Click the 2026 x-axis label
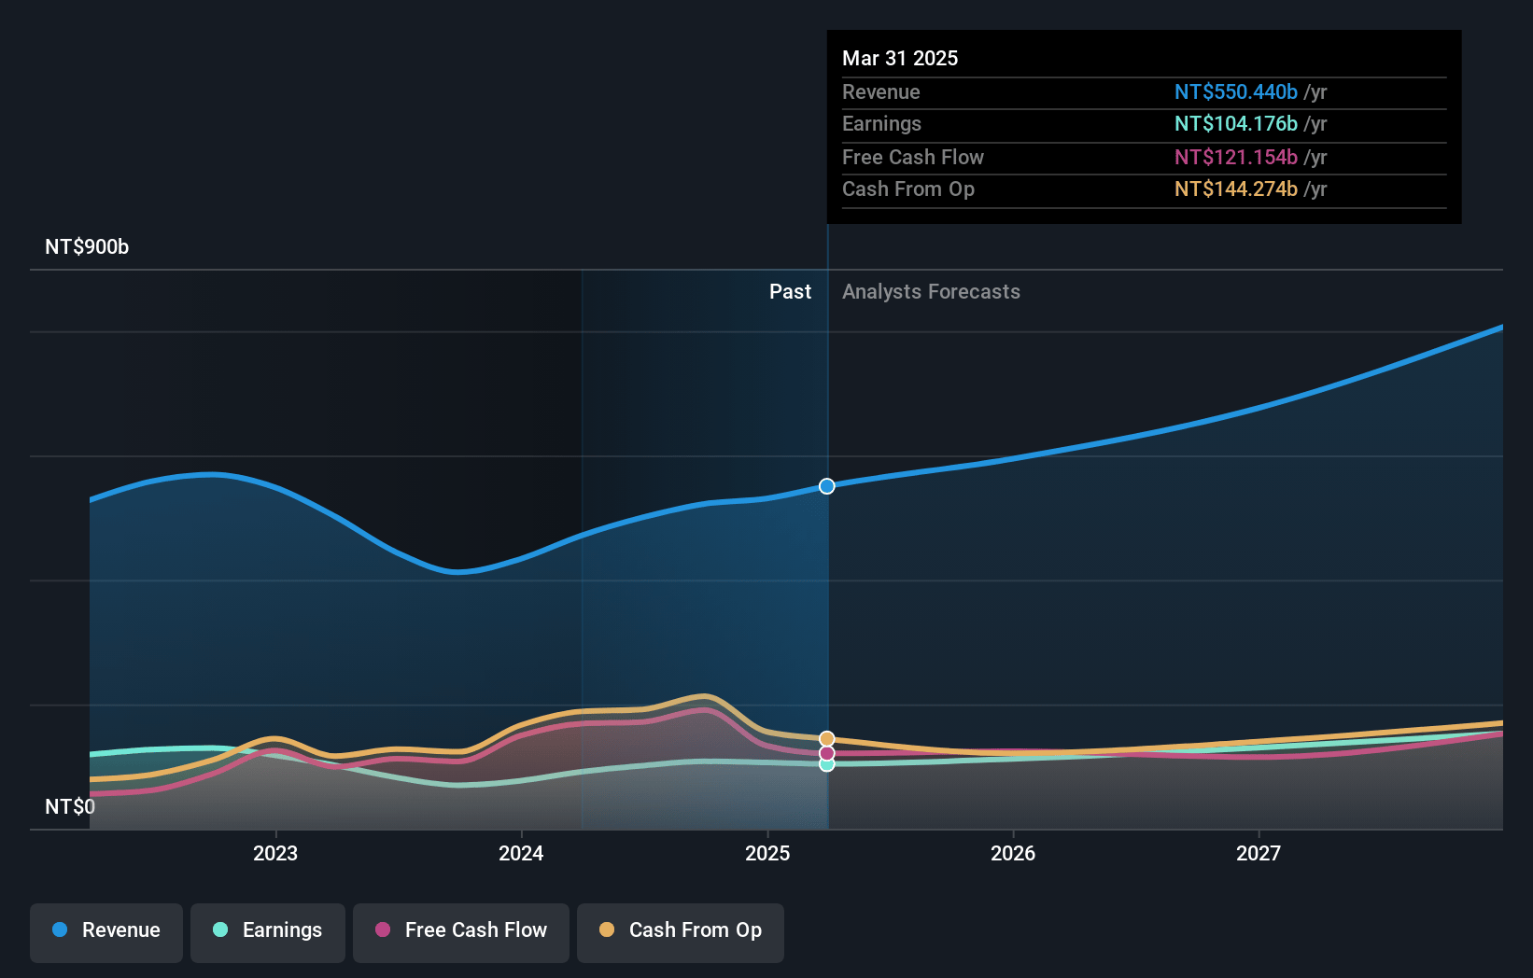This screenshot has width=1533, height=978. coord(1013,854)
